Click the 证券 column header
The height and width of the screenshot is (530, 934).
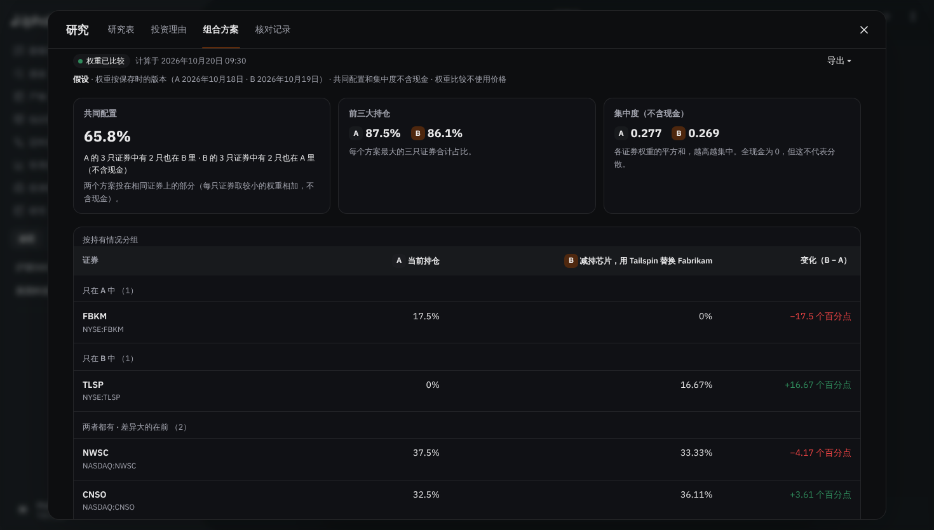pyautogui.click(x=90, y=260)
